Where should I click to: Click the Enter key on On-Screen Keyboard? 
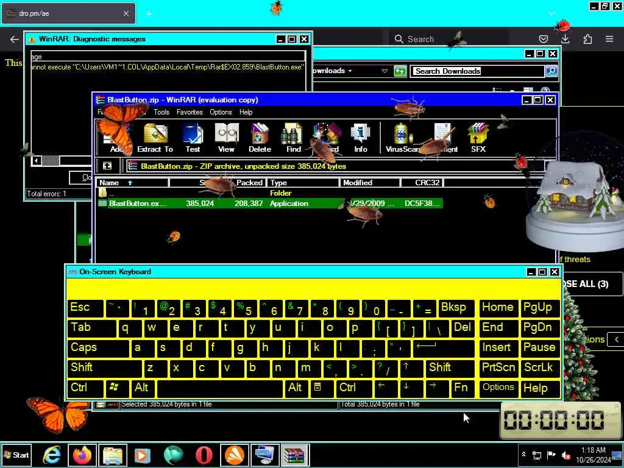click(444, 347)
